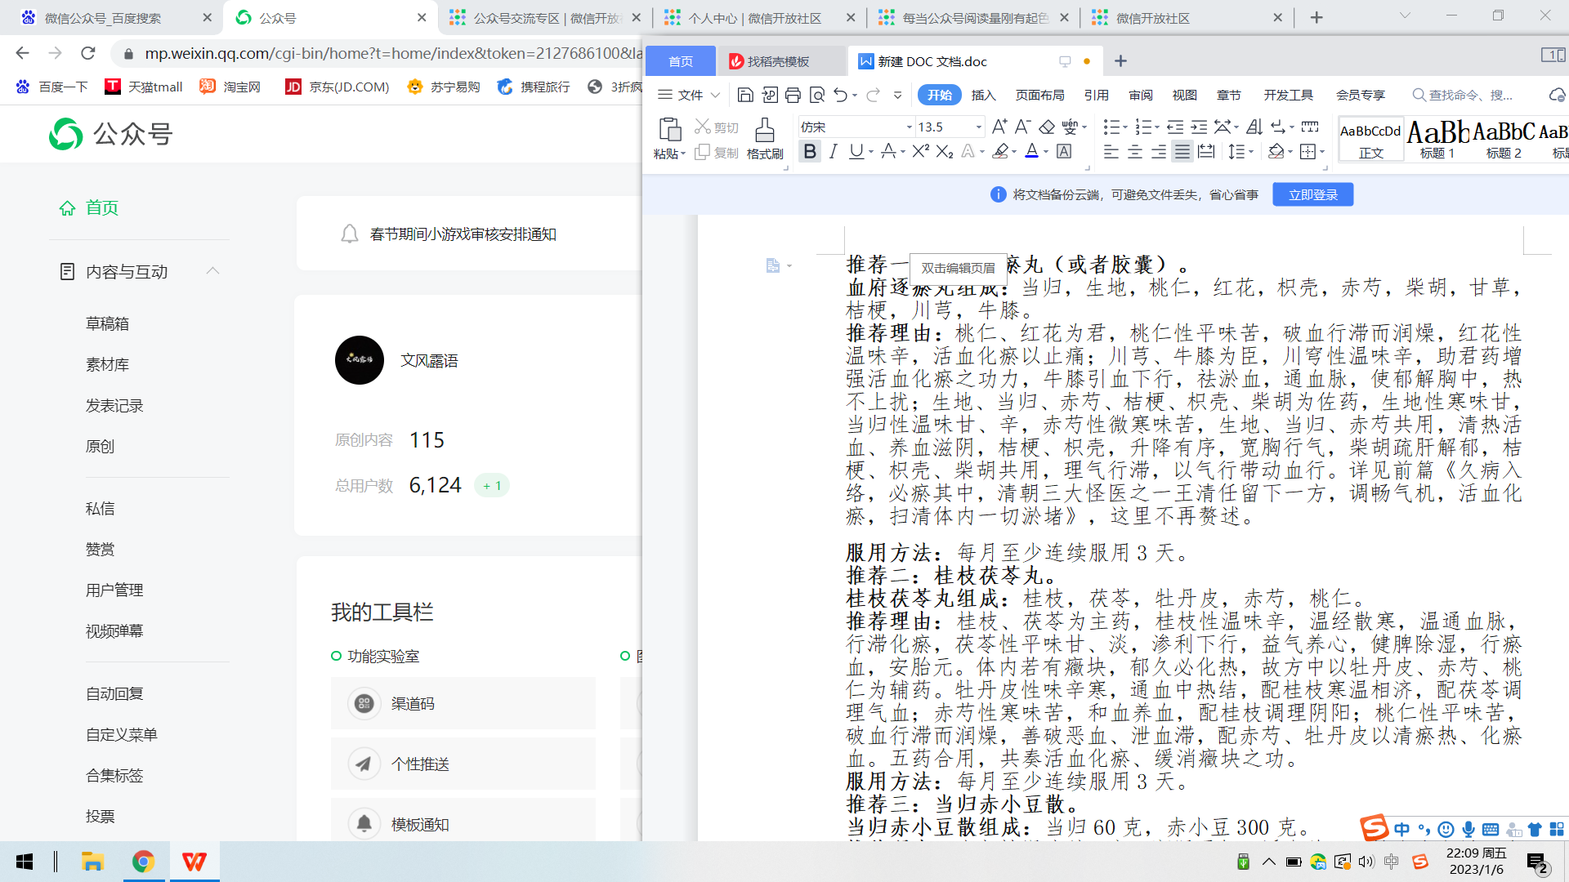The height and width of the screenshot is (882, 1569).
Task: Toggle justified text alignment
Action: 1182,152
